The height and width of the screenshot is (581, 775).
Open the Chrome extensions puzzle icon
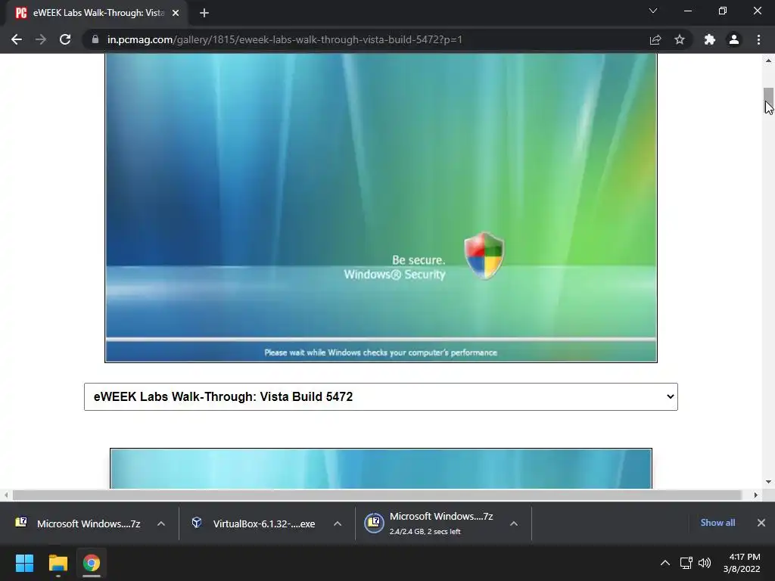[710, 39]
